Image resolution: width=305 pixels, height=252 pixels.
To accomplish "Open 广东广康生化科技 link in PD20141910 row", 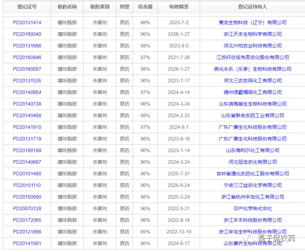I will click(x=253, y=127).
